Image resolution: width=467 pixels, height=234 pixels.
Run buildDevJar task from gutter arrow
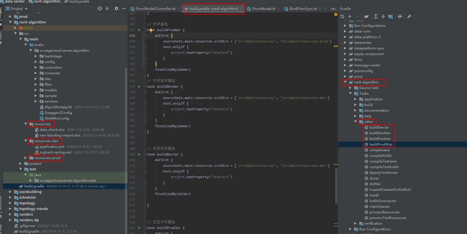click(139, 154)
